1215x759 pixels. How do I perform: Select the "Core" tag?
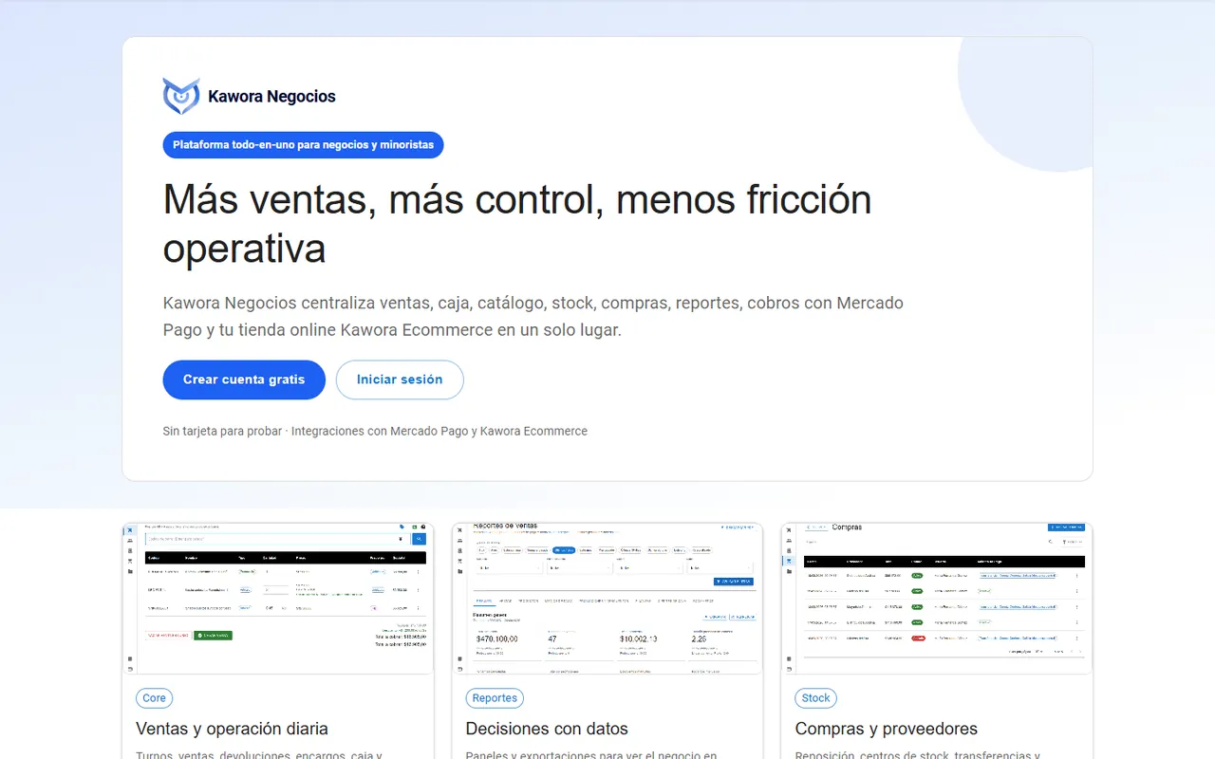pos(154,698)
